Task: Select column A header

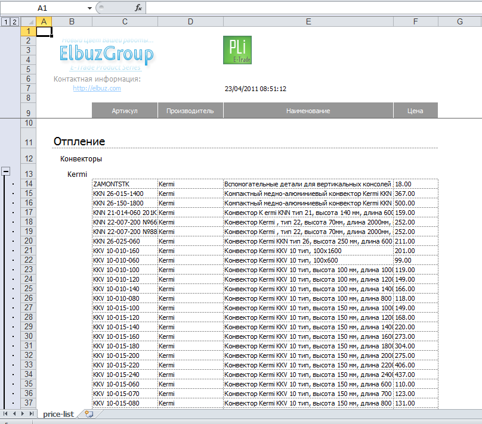Action: [44, 21]
